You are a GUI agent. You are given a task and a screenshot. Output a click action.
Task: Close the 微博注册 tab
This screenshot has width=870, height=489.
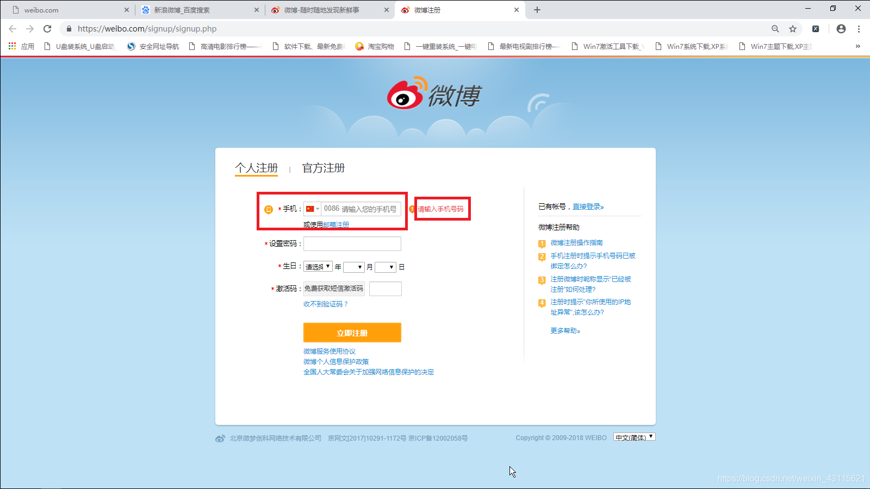(517, 10)
